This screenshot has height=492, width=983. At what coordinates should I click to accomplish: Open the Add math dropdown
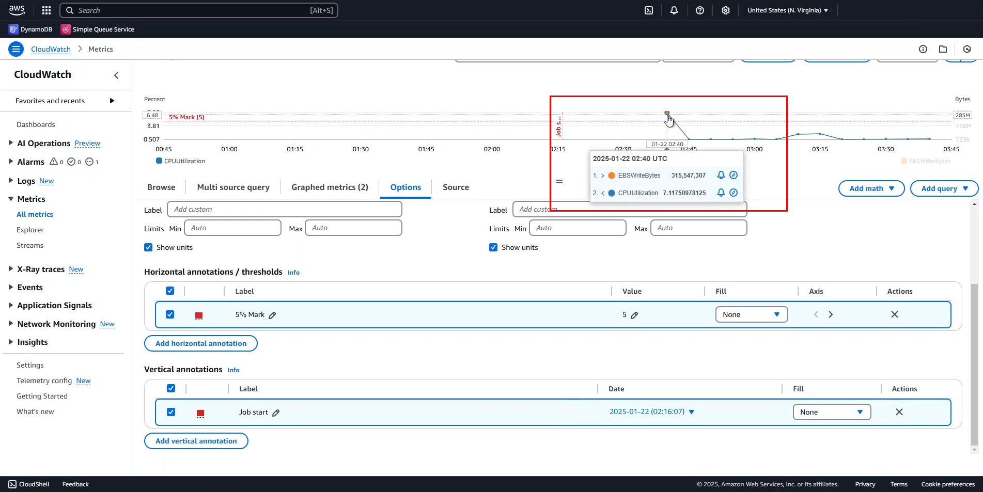[871, 188]
